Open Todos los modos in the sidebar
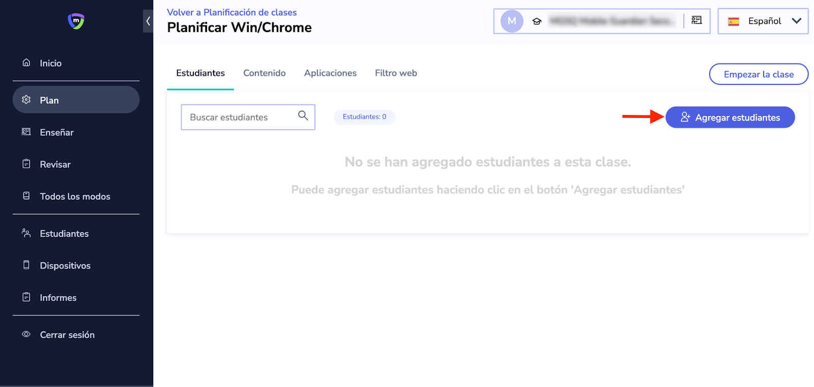This screenshot has width=814, height=387. point(75,196)
